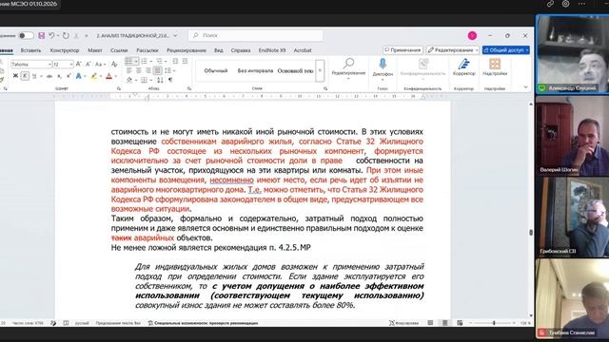This screenshot has height=342, width=609.
Task: Apply multilevel list
Action: click(159, 61)
